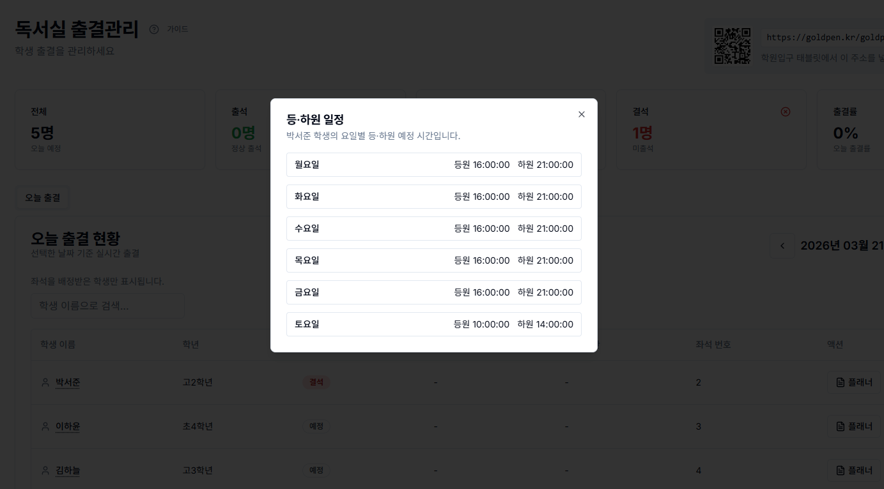
Task: Close the 등·하원 일정 dialog
Action: tap(581, 114)
